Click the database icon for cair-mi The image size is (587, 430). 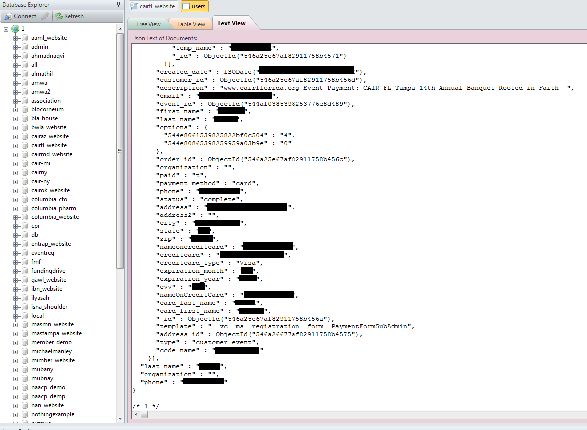25,163
